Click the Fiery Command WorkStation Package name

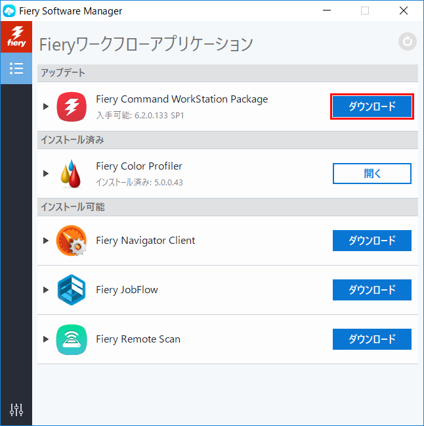(x=182, y=99)
